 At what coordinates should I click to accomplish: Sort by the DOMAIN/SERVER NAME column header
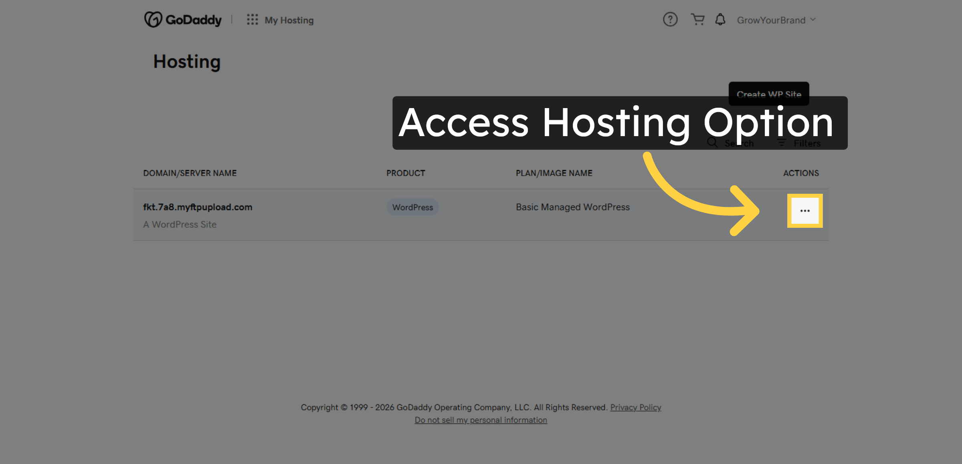click(190, 173)
